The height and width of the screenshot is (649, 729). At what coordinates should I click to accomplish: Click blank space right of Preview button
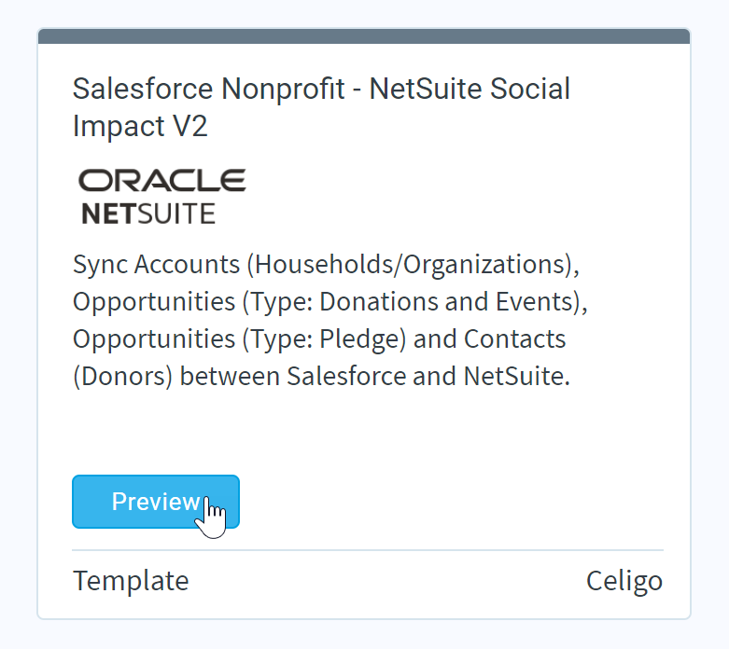[x=451, y=502]
